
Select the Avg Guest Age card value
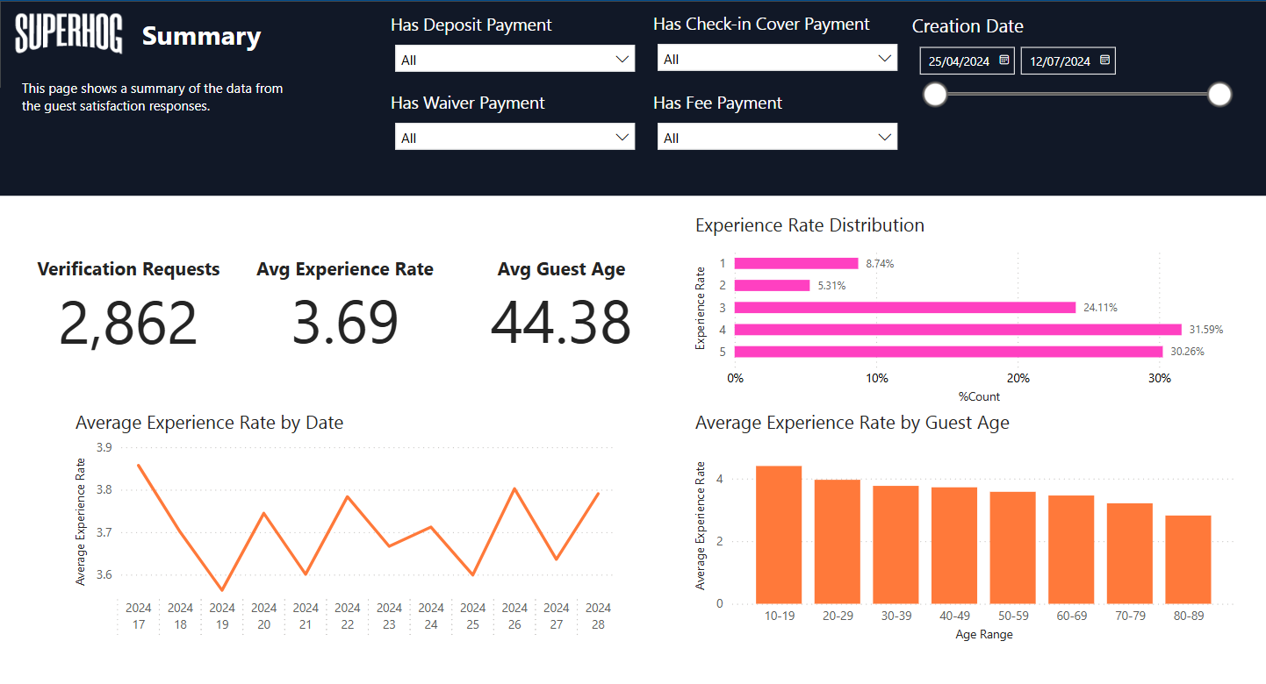560,323
